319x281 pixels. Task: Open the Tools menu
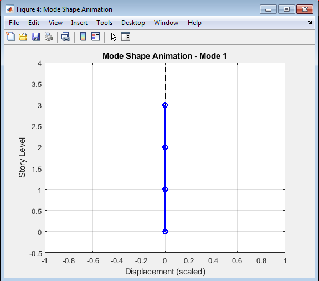tap(104, 23)
